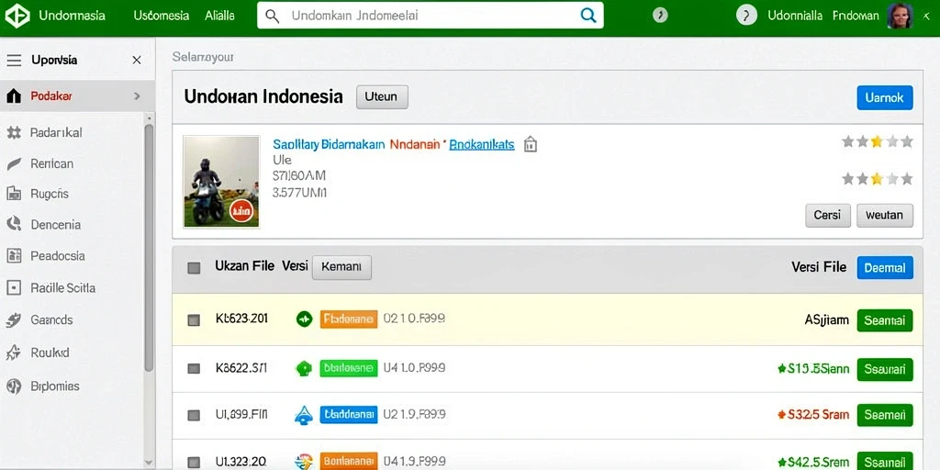Check the box for row K8622.S71
The width and height of the screenshot is (940, 470).
(x=194, y=369)
